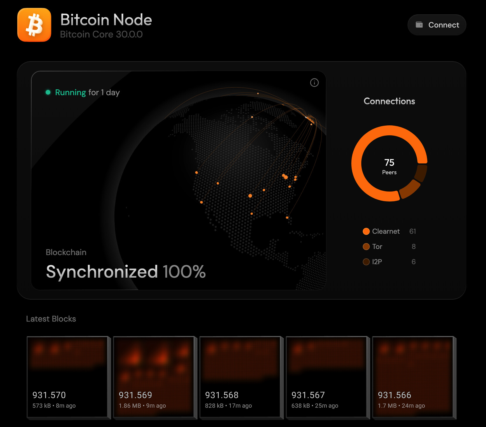The height and width of the screenshot is (427, 486).
Task: Open the info icon on globe card
Action: pyautogui.click(x=314, y=83)
